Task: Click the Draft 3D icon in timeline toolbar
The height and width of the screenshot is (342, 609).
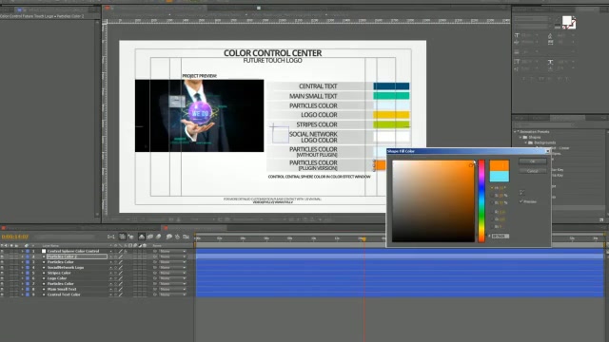Action: (123, 237)
